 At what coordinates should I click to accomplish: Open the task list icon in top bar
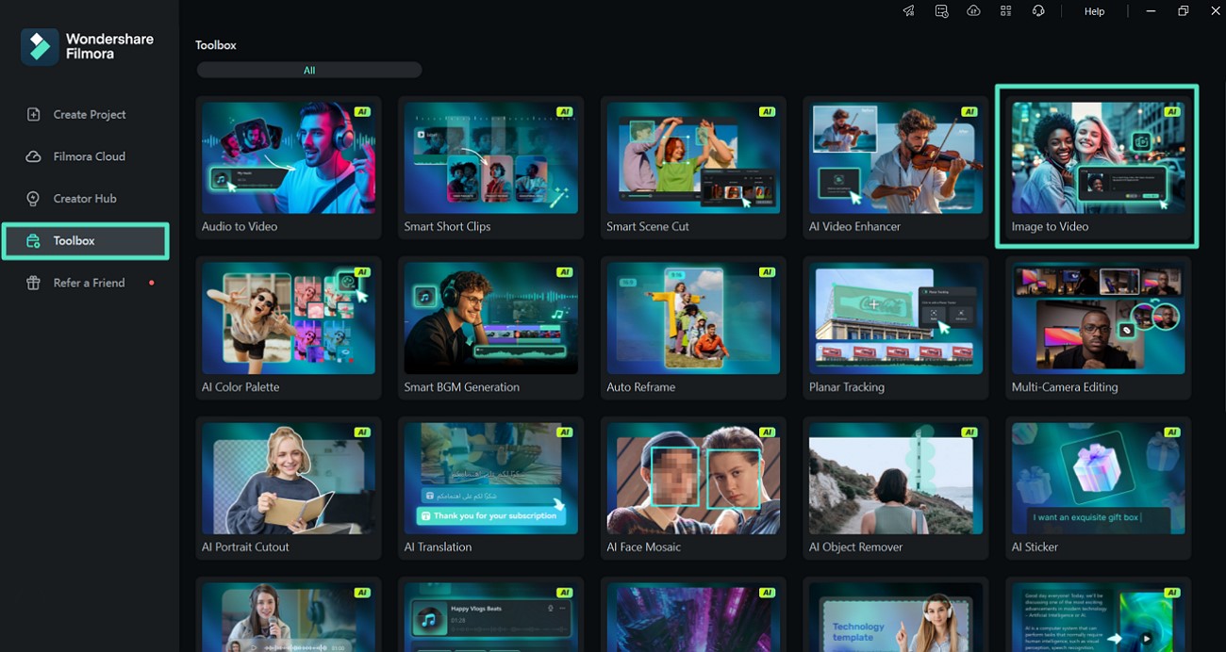[941, 11]
